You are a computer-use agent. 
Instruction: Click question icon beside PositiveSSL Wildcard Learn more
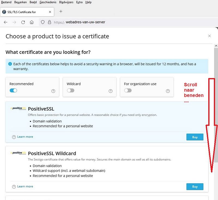coord(14,187)
